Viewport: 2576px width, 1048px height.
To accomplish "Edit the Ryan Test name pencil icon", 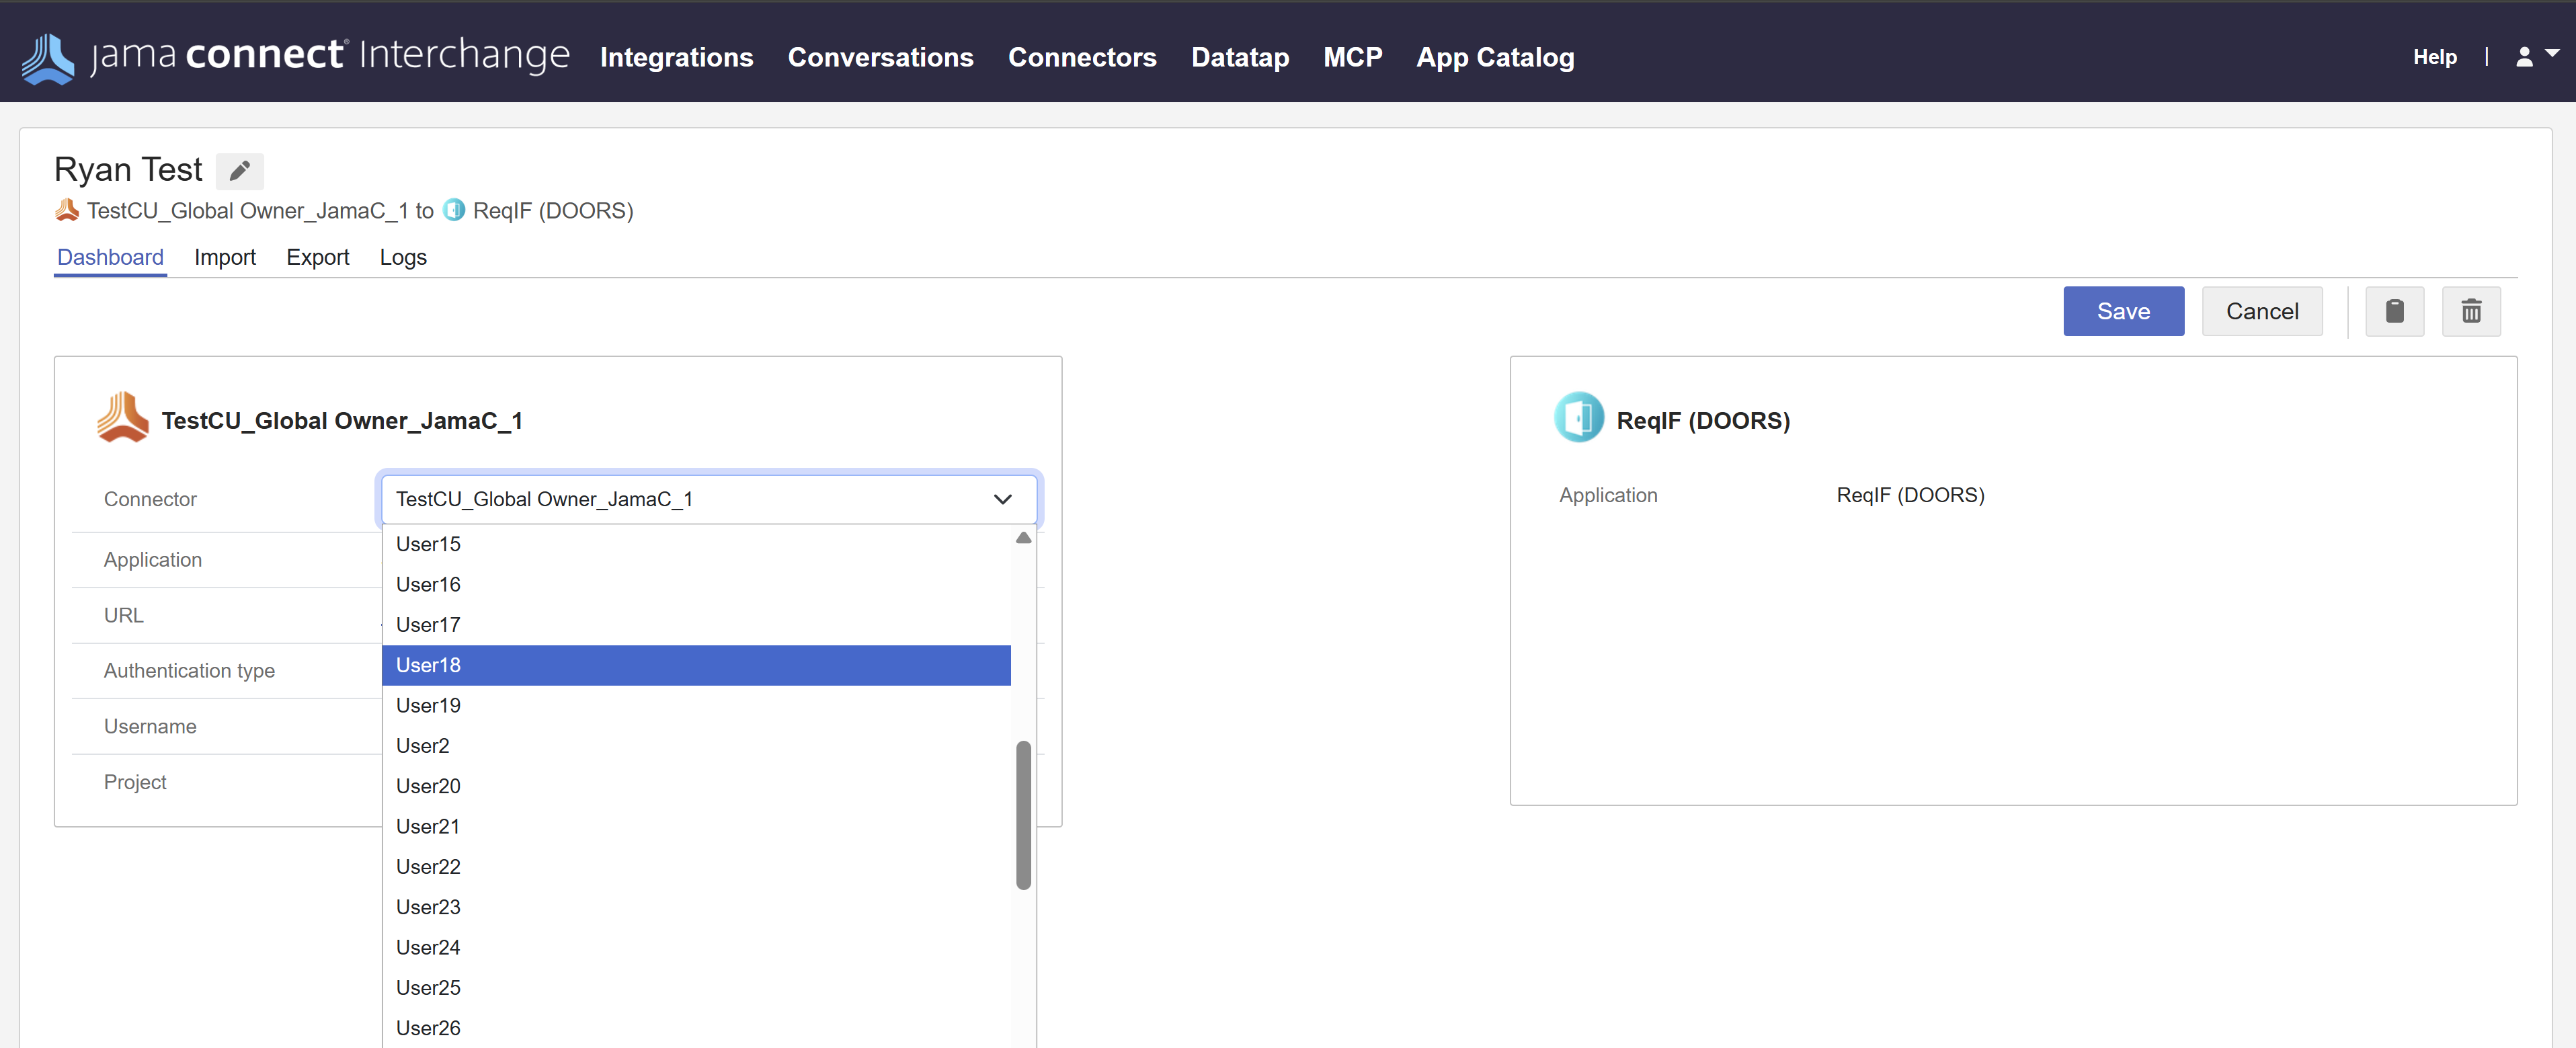I will tap(240, 171).
